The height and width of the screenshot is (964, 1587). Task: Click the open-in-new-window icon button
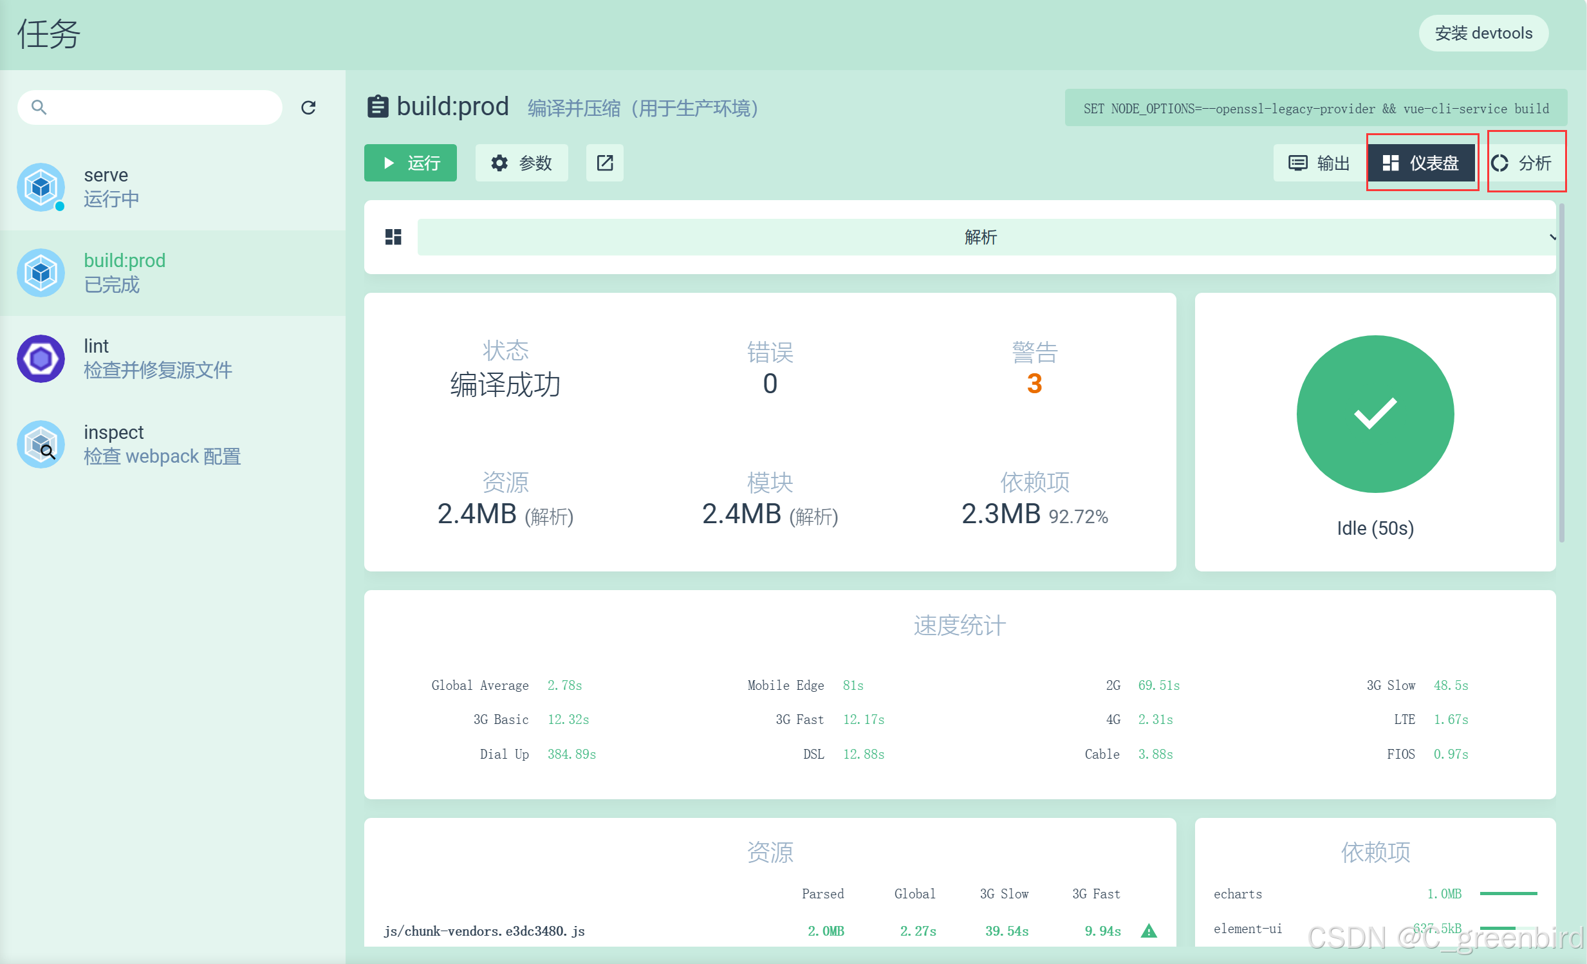pyautogui.click(x=605, y=163)
